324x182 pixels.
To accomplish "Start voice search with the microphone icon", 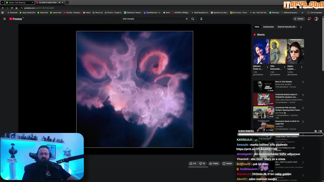I will 201,19.
